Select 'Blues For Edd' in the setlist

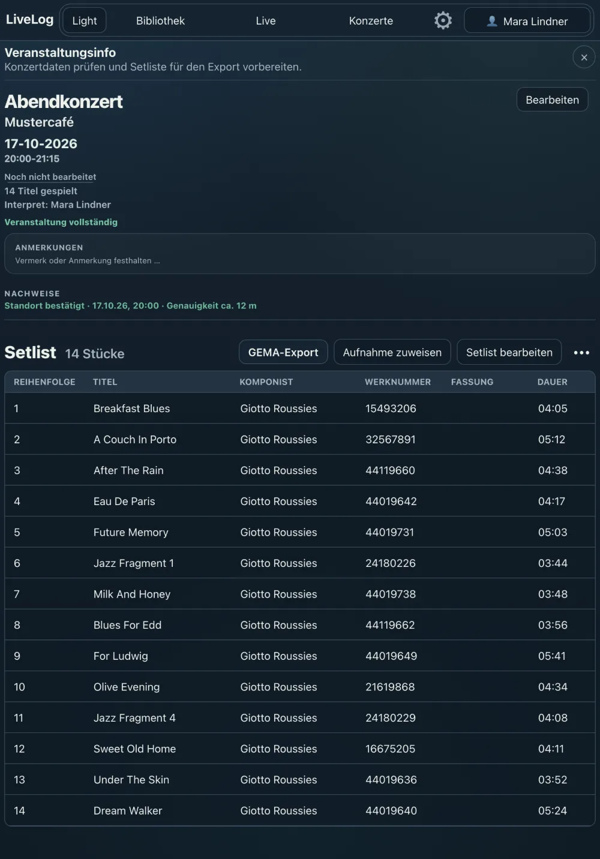pos(128,625)
